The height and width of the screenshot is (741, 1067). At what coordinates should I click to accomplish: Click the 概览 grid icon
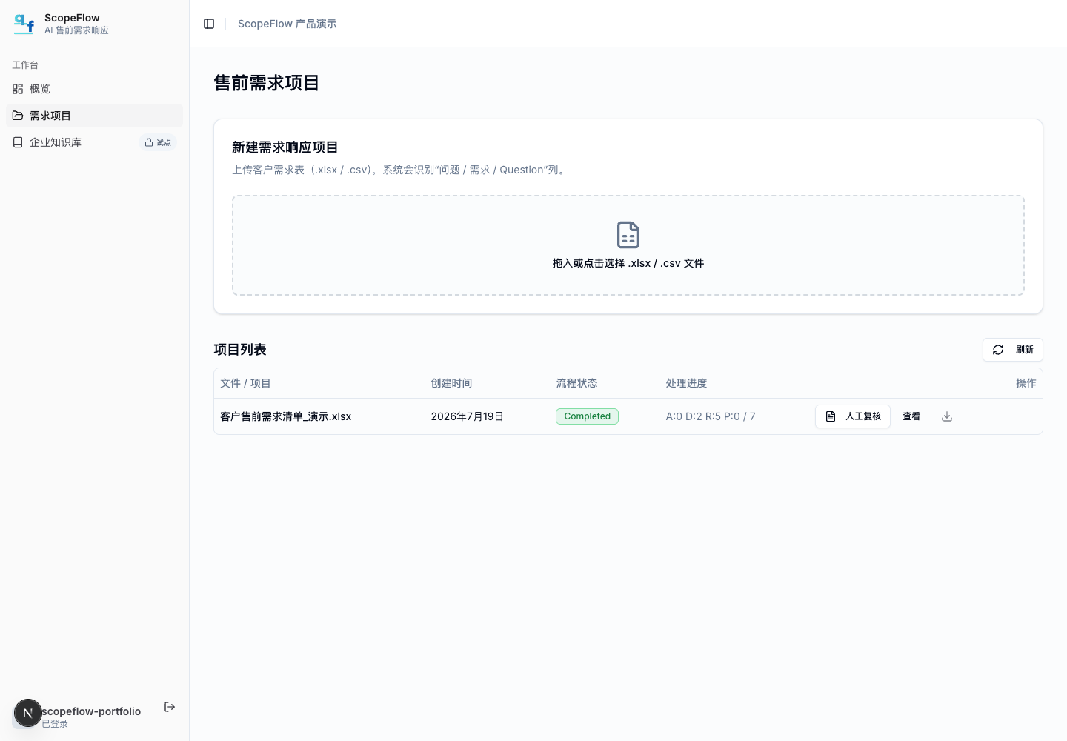pos(18,89)
